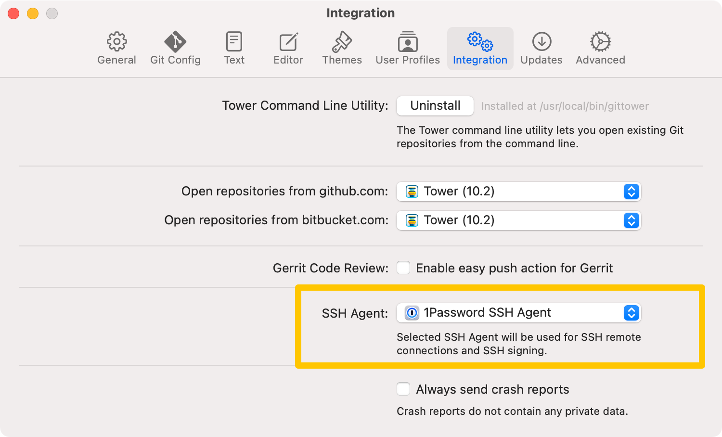This screenshot has height=437, width=722.
Task: Expand the github.com repository handler dropdown
Action: [x=631, y=192]
